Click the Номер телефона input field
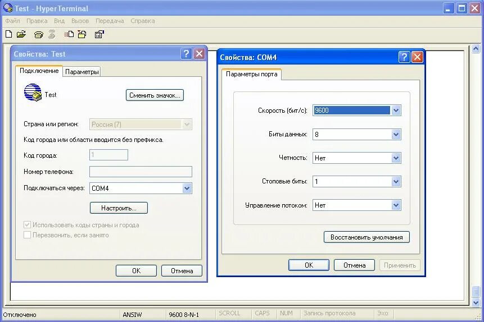The image size is (484, 322). (141, 172)
